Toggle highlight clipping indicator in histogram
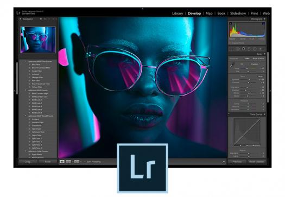This screenshot has width=285, height=197. (x=263, y=23)
